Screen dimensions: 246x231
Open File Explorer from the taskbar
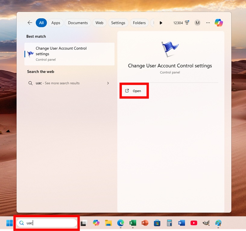108,223
